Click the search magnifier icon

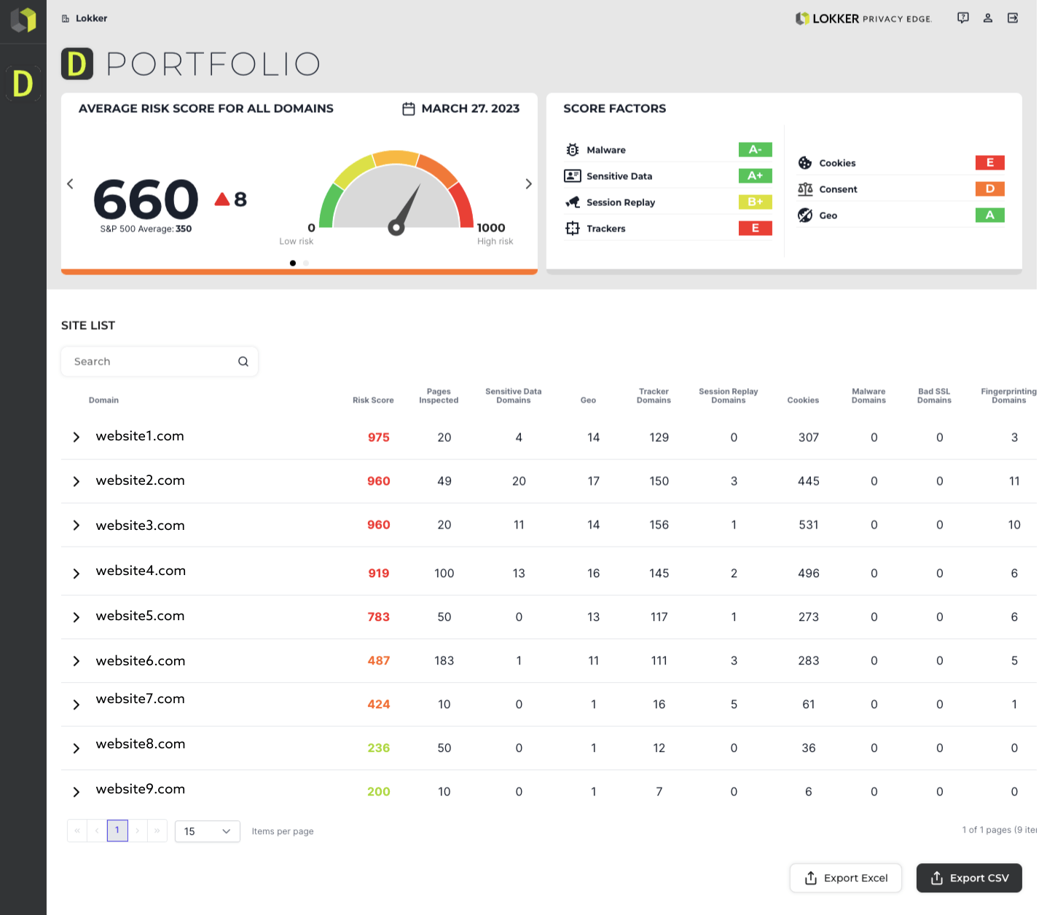(x=243, y=361)
